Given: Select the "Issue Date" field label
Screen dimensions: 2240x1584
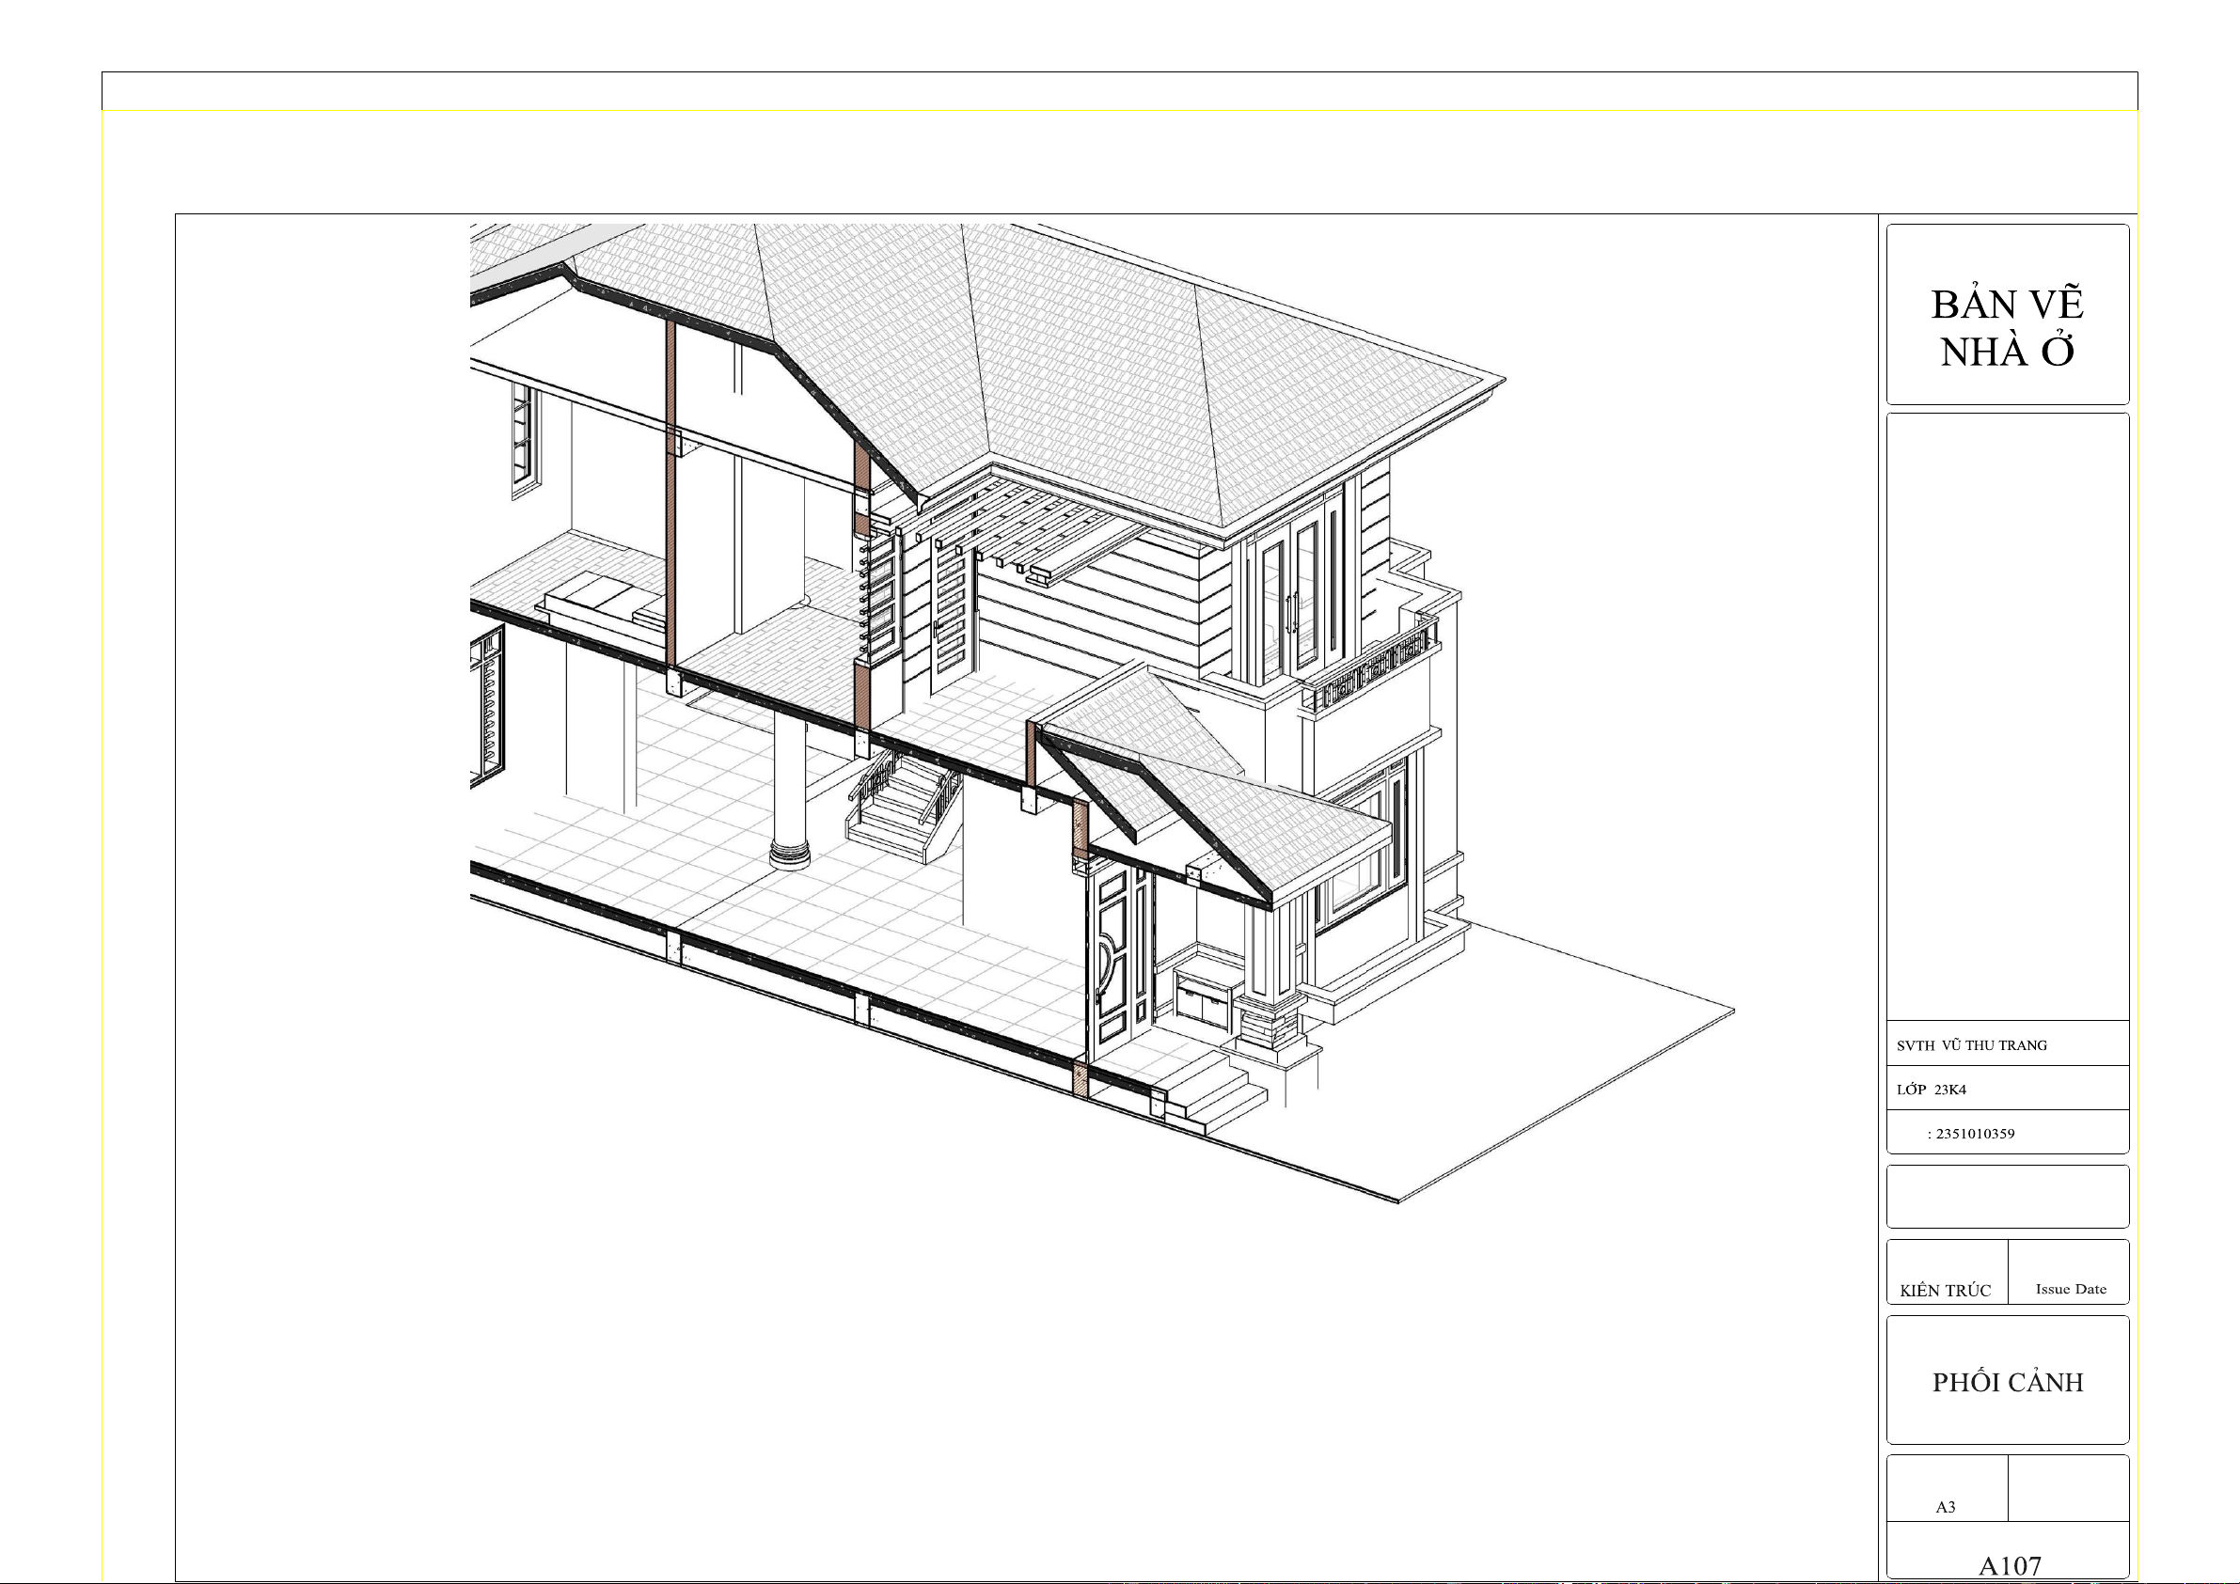Looking at the screenshot, I should [2070, 1289].
